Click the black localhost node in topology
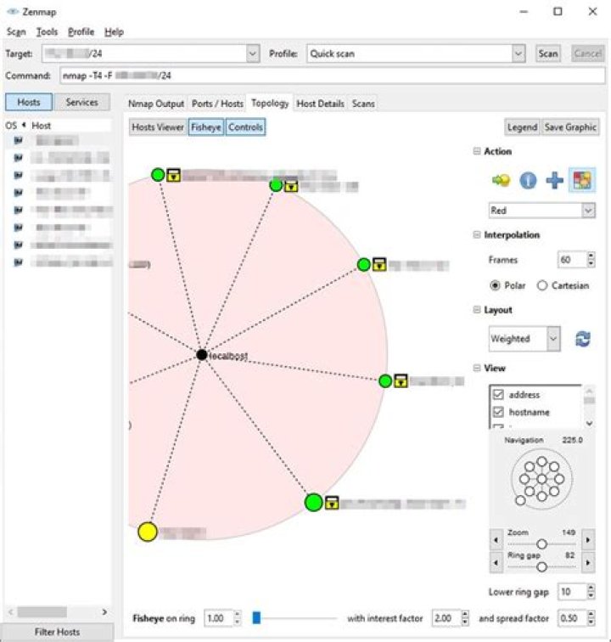Image resolution: width=611 pixels, height=642 pixels. click(201, 354)
